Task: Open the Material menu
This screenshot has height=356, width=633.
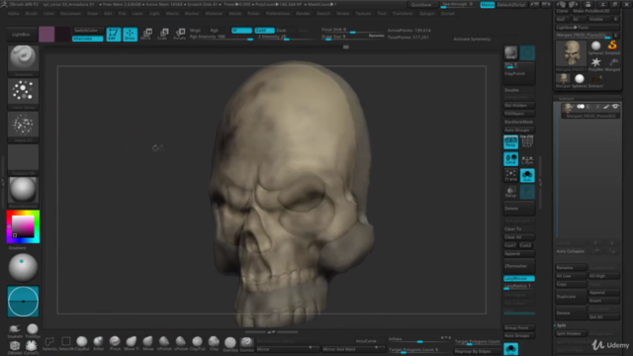Action: click(214, 13)
